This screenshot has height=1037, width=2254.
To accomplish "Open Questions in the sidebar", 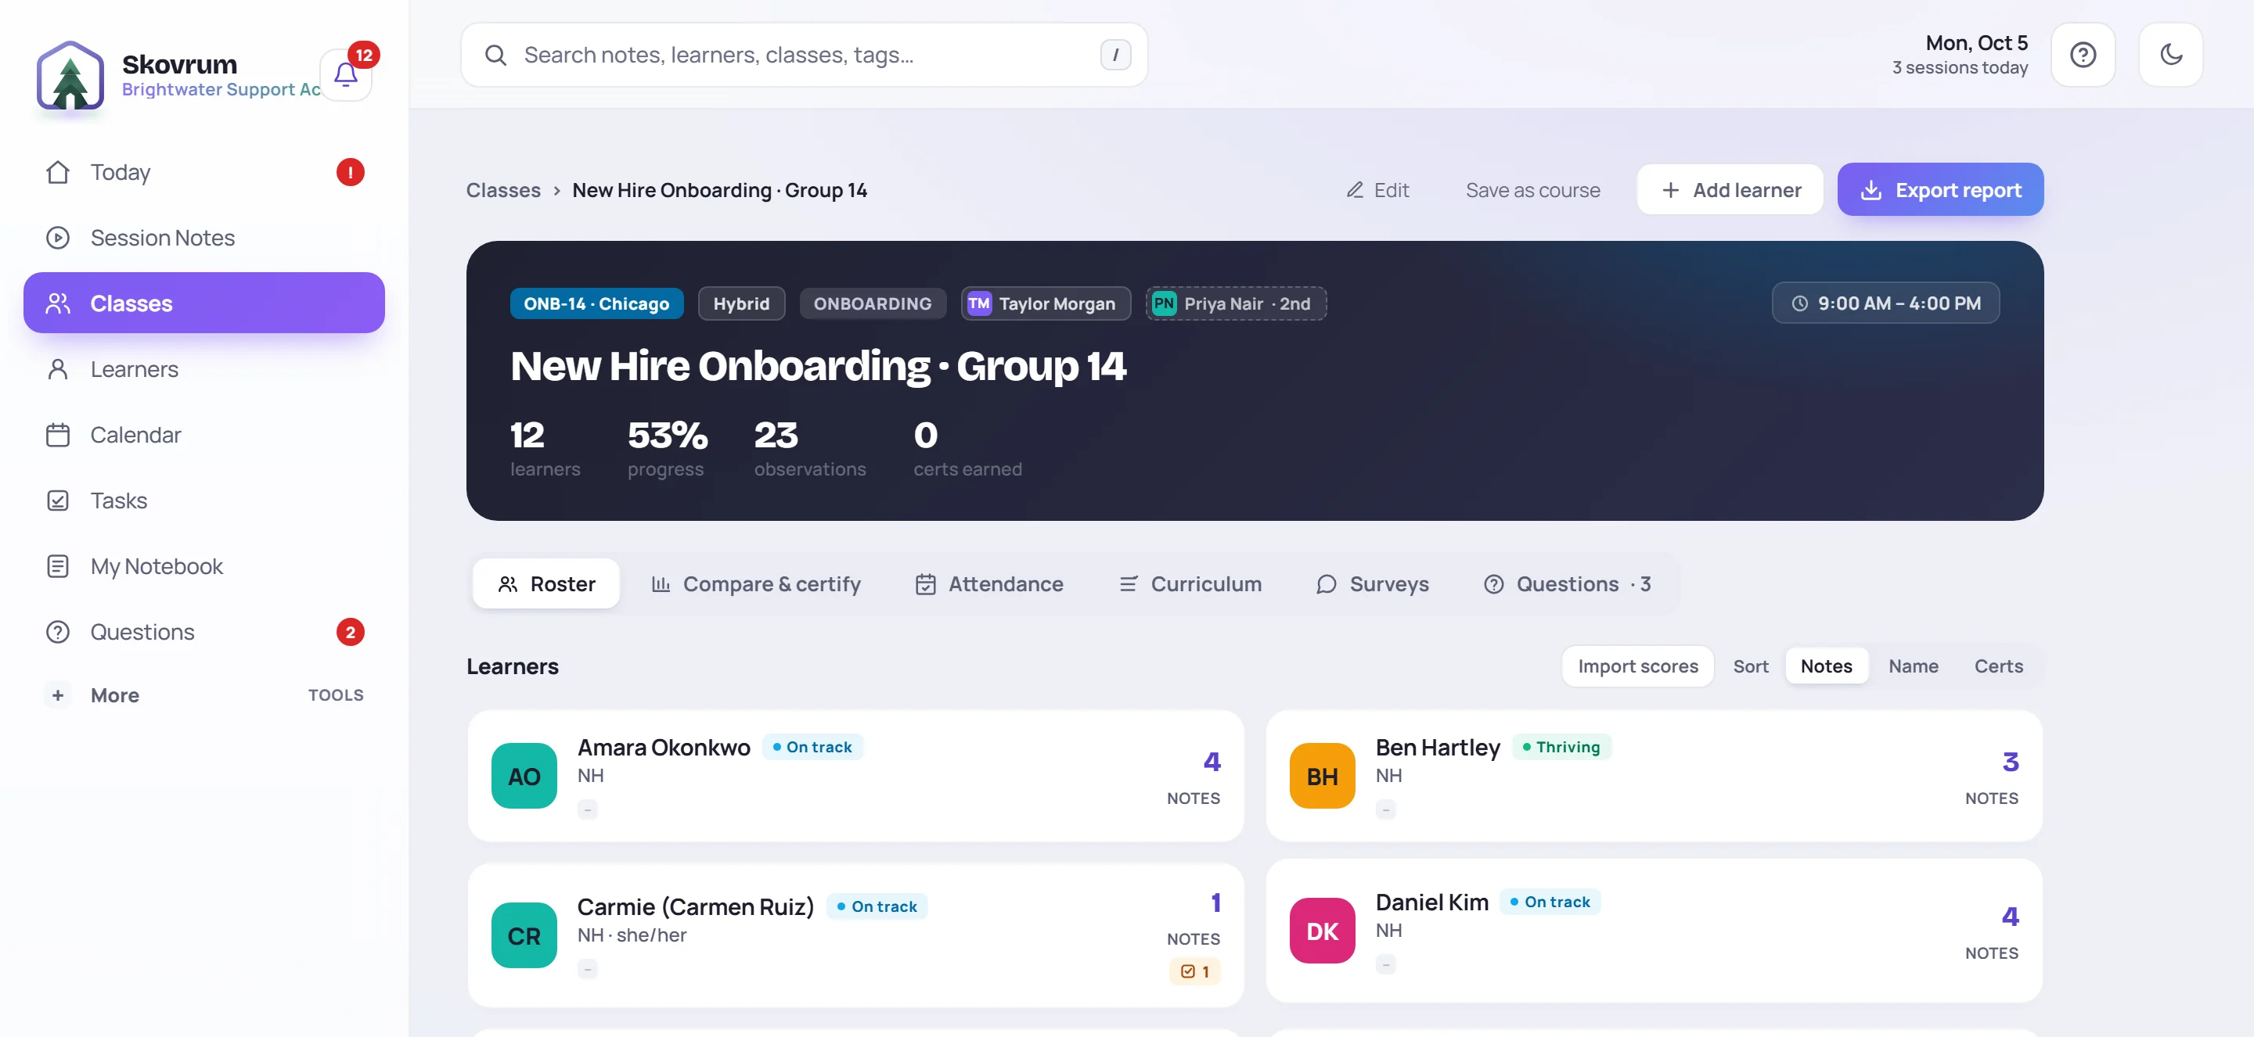I will tap(203, 632).
